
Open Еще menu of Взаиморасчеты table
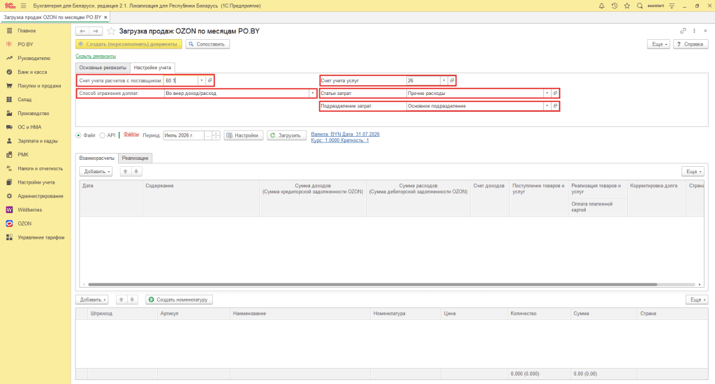coord(693,172)
